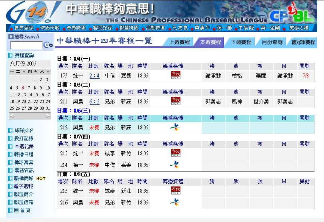The image size is (324, 222).
Task: Open 聯盟特區 in the top menu
Action: click(x=129, y=28)
